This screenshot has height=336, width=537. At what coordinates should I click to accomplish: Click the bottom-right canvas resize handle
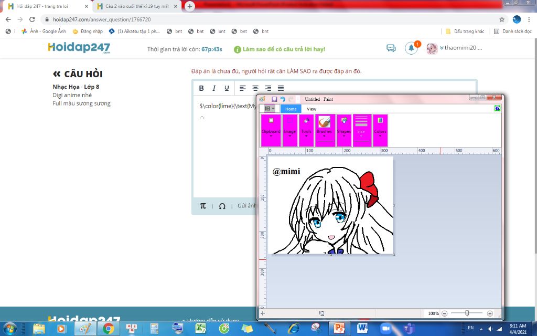(x=394, y=255)
